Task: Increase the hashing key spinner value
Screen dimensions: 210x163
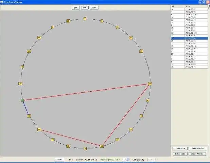Action: click(128, 158)
